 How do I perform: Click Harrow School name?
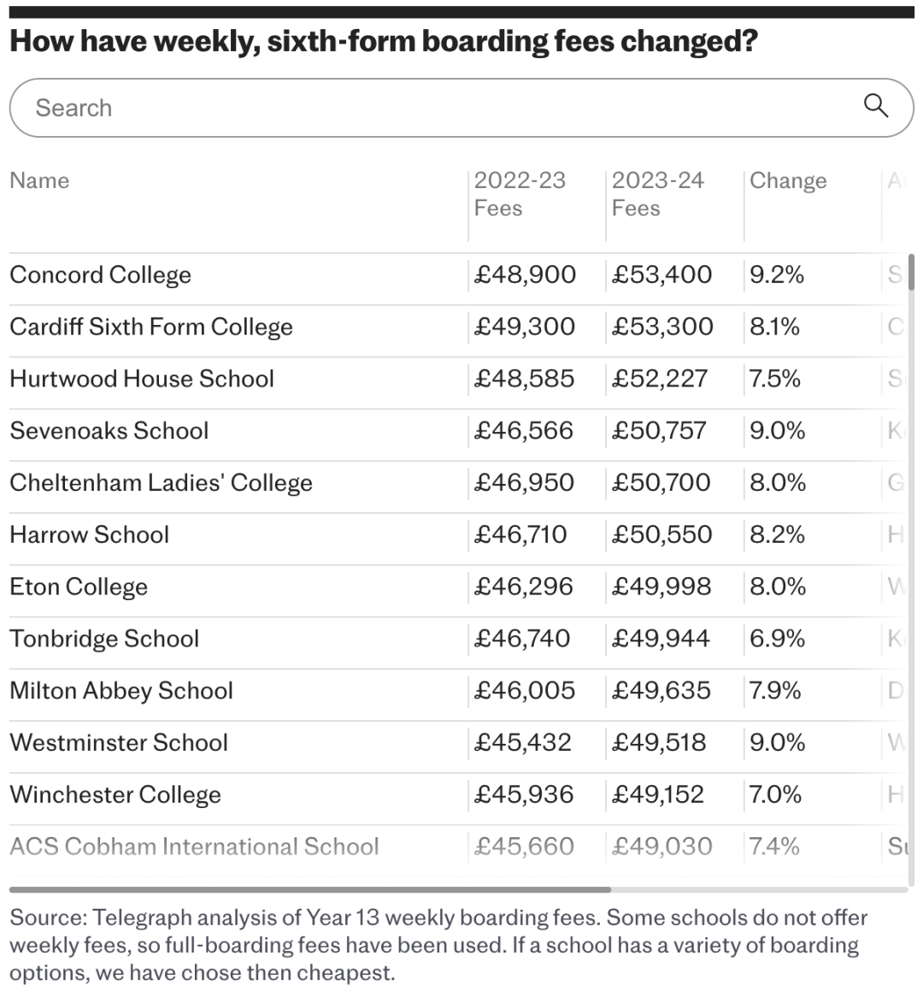pyautogui.click(x=90, y=535)
